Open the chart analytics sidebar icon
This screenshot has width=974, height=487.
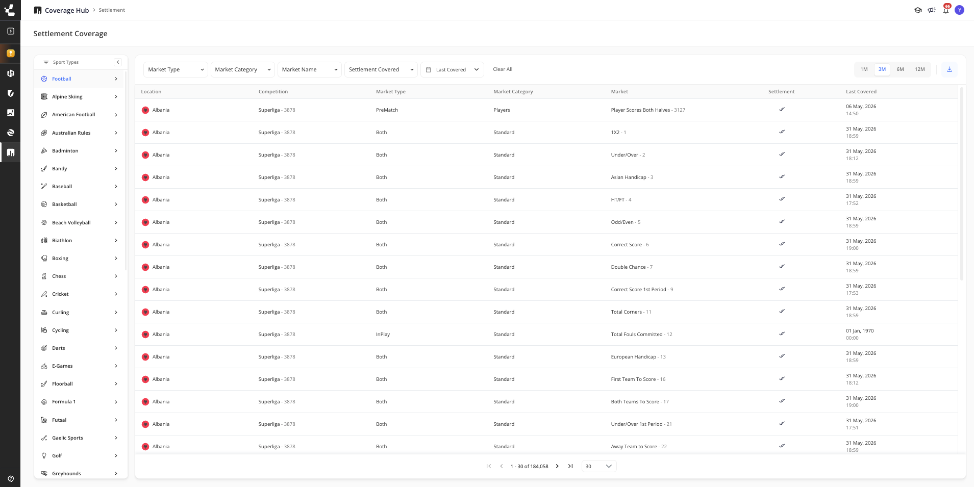(x=10, y=113)
